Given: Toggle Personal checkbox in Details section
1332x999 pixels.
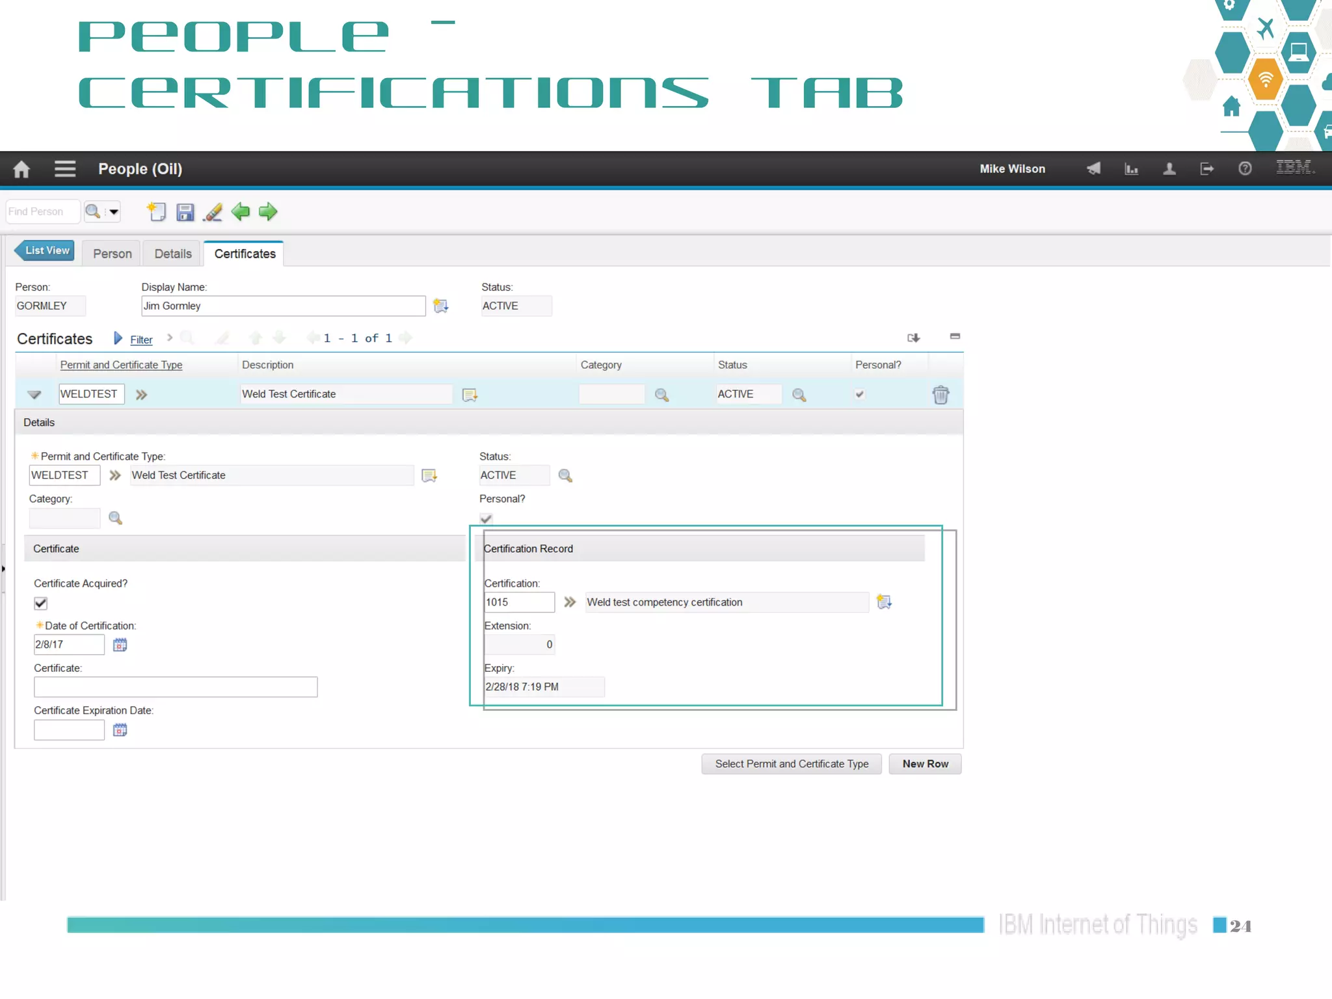Looking at the screenshot, I should pos(486,518).
